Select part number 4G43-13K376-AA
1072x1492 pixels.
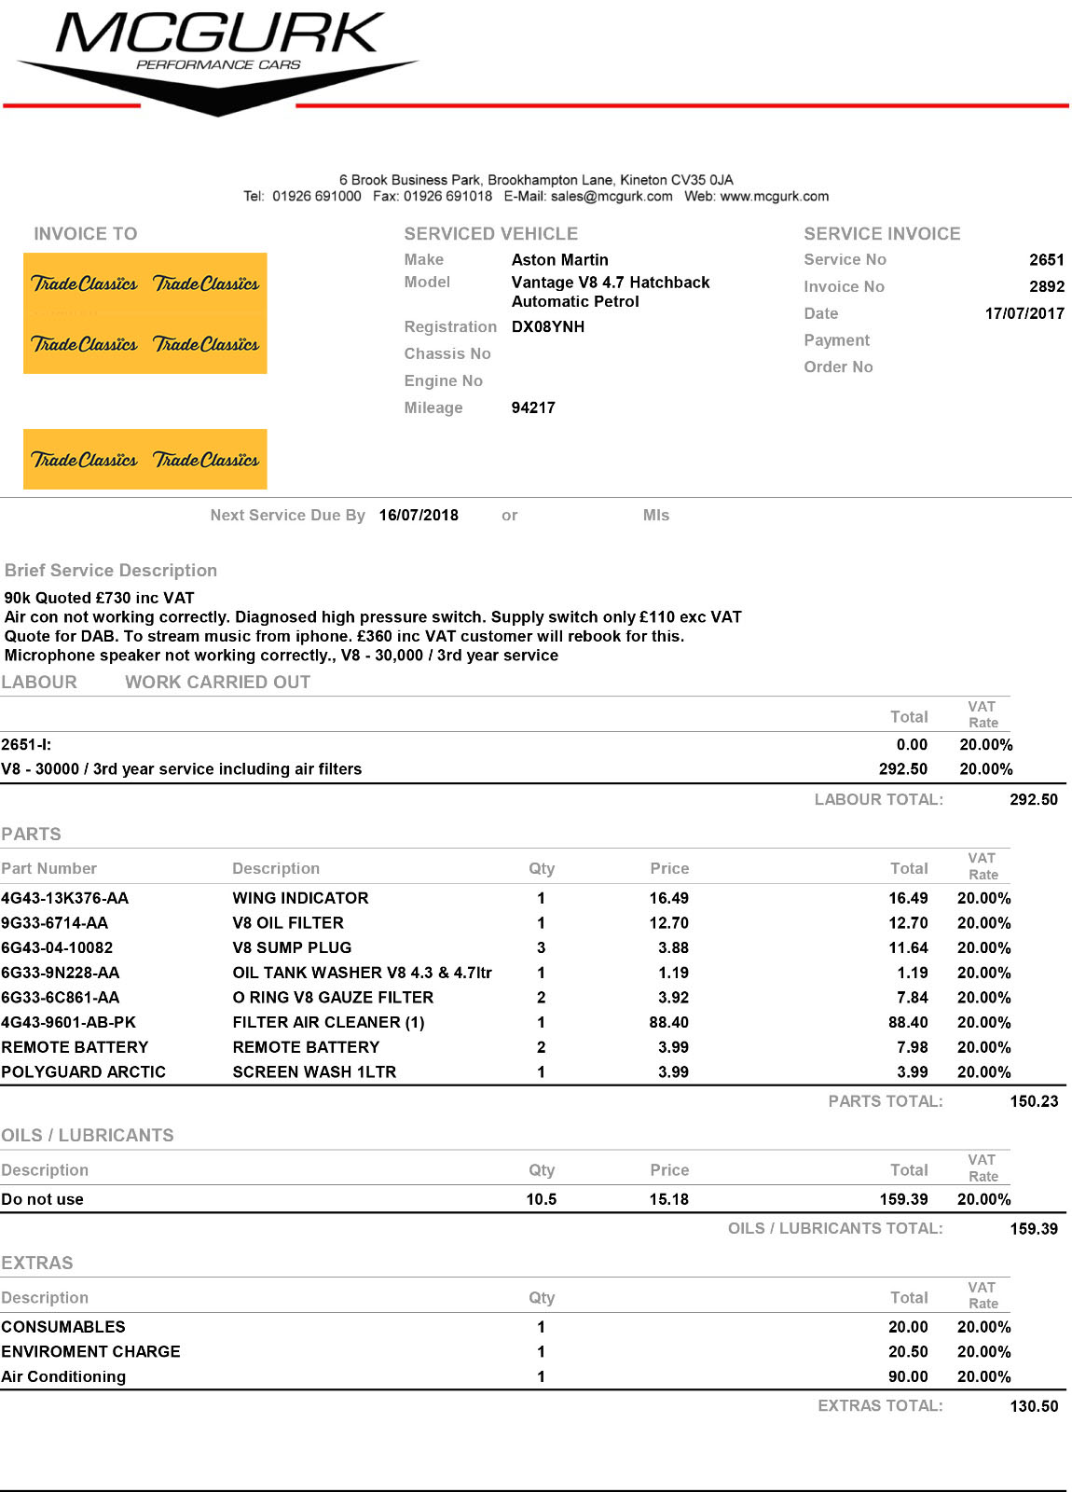point(64,899)
